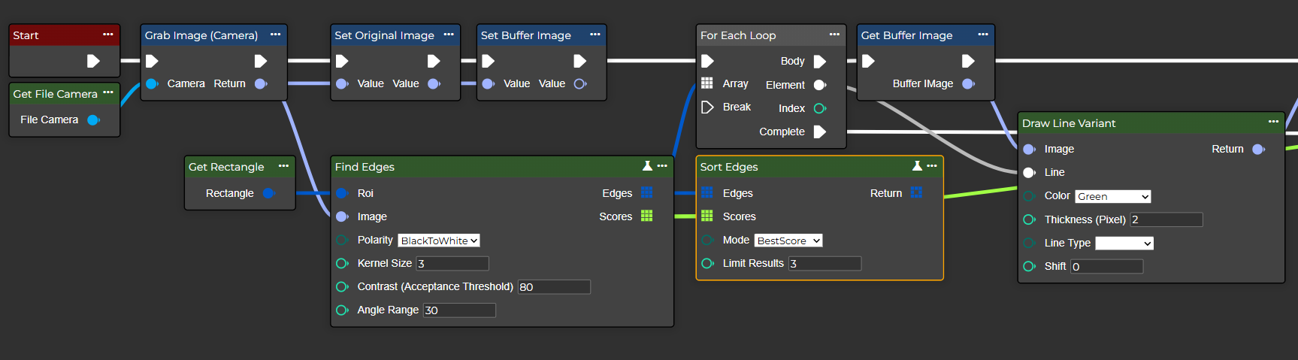Select the Get Rectangle node header
This screenshot has height=360, width=1298.
coord(226,167)
